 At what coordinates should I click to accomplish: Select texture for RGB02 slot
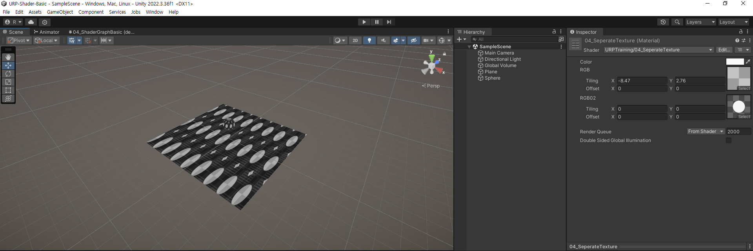tap(744, 117)
